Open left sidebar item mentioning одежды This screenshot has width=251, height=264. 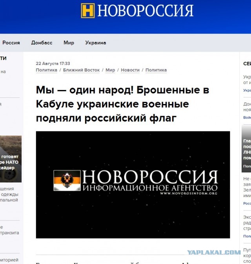(9, 194)
